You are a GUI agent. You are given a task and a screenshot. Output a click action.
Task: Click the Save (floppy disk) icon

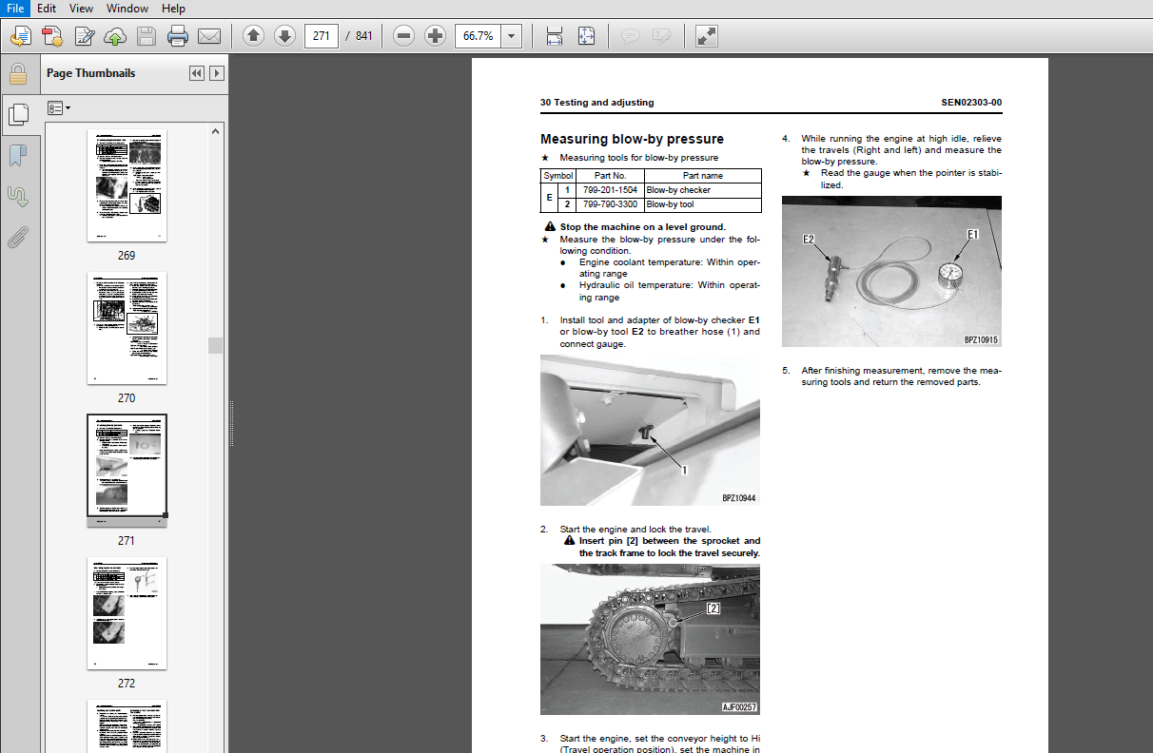click(147, 37)
